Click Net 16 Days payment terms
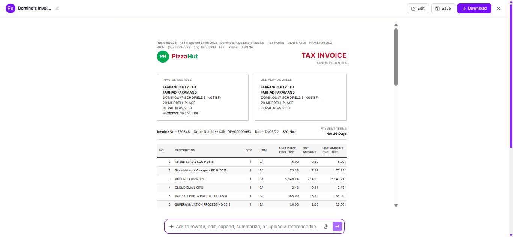The image size is (513, 237). point(336,134)
